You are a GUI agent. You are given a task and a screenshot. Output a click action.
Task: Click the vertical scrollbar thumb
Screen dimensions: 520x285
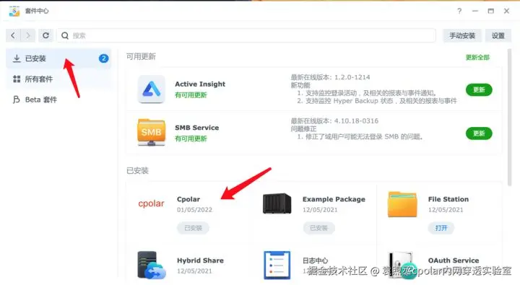coord(509,118)
